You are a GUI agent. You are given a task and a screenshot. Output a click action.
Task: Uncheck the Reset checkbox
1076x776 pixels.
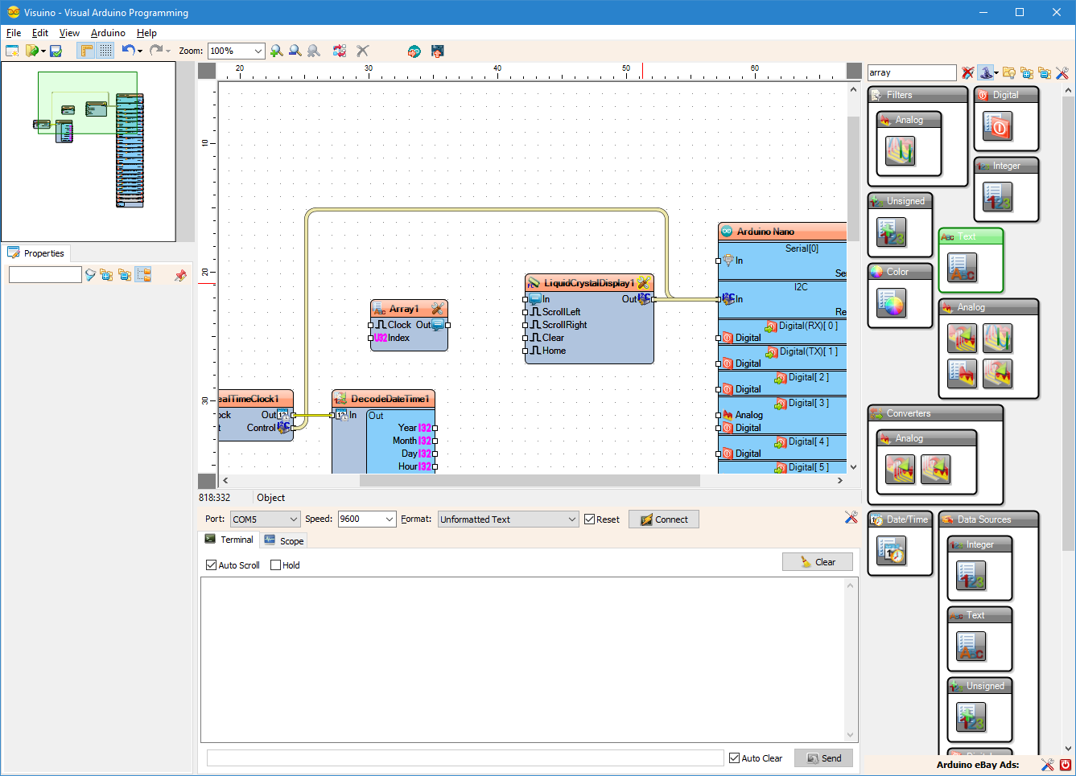pyautogui.click(x=590, y=519)
